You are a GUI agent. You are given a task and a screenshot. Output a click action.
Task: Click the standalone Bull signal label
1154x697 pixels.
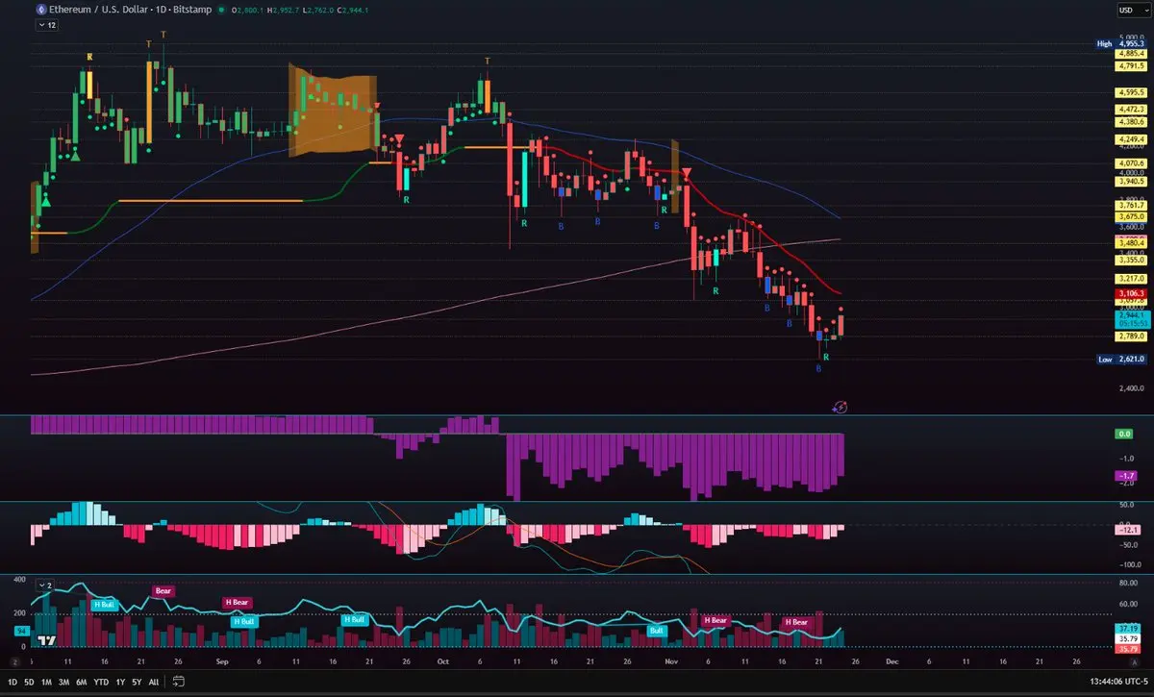pyautogui.click(x=657, y=631)
